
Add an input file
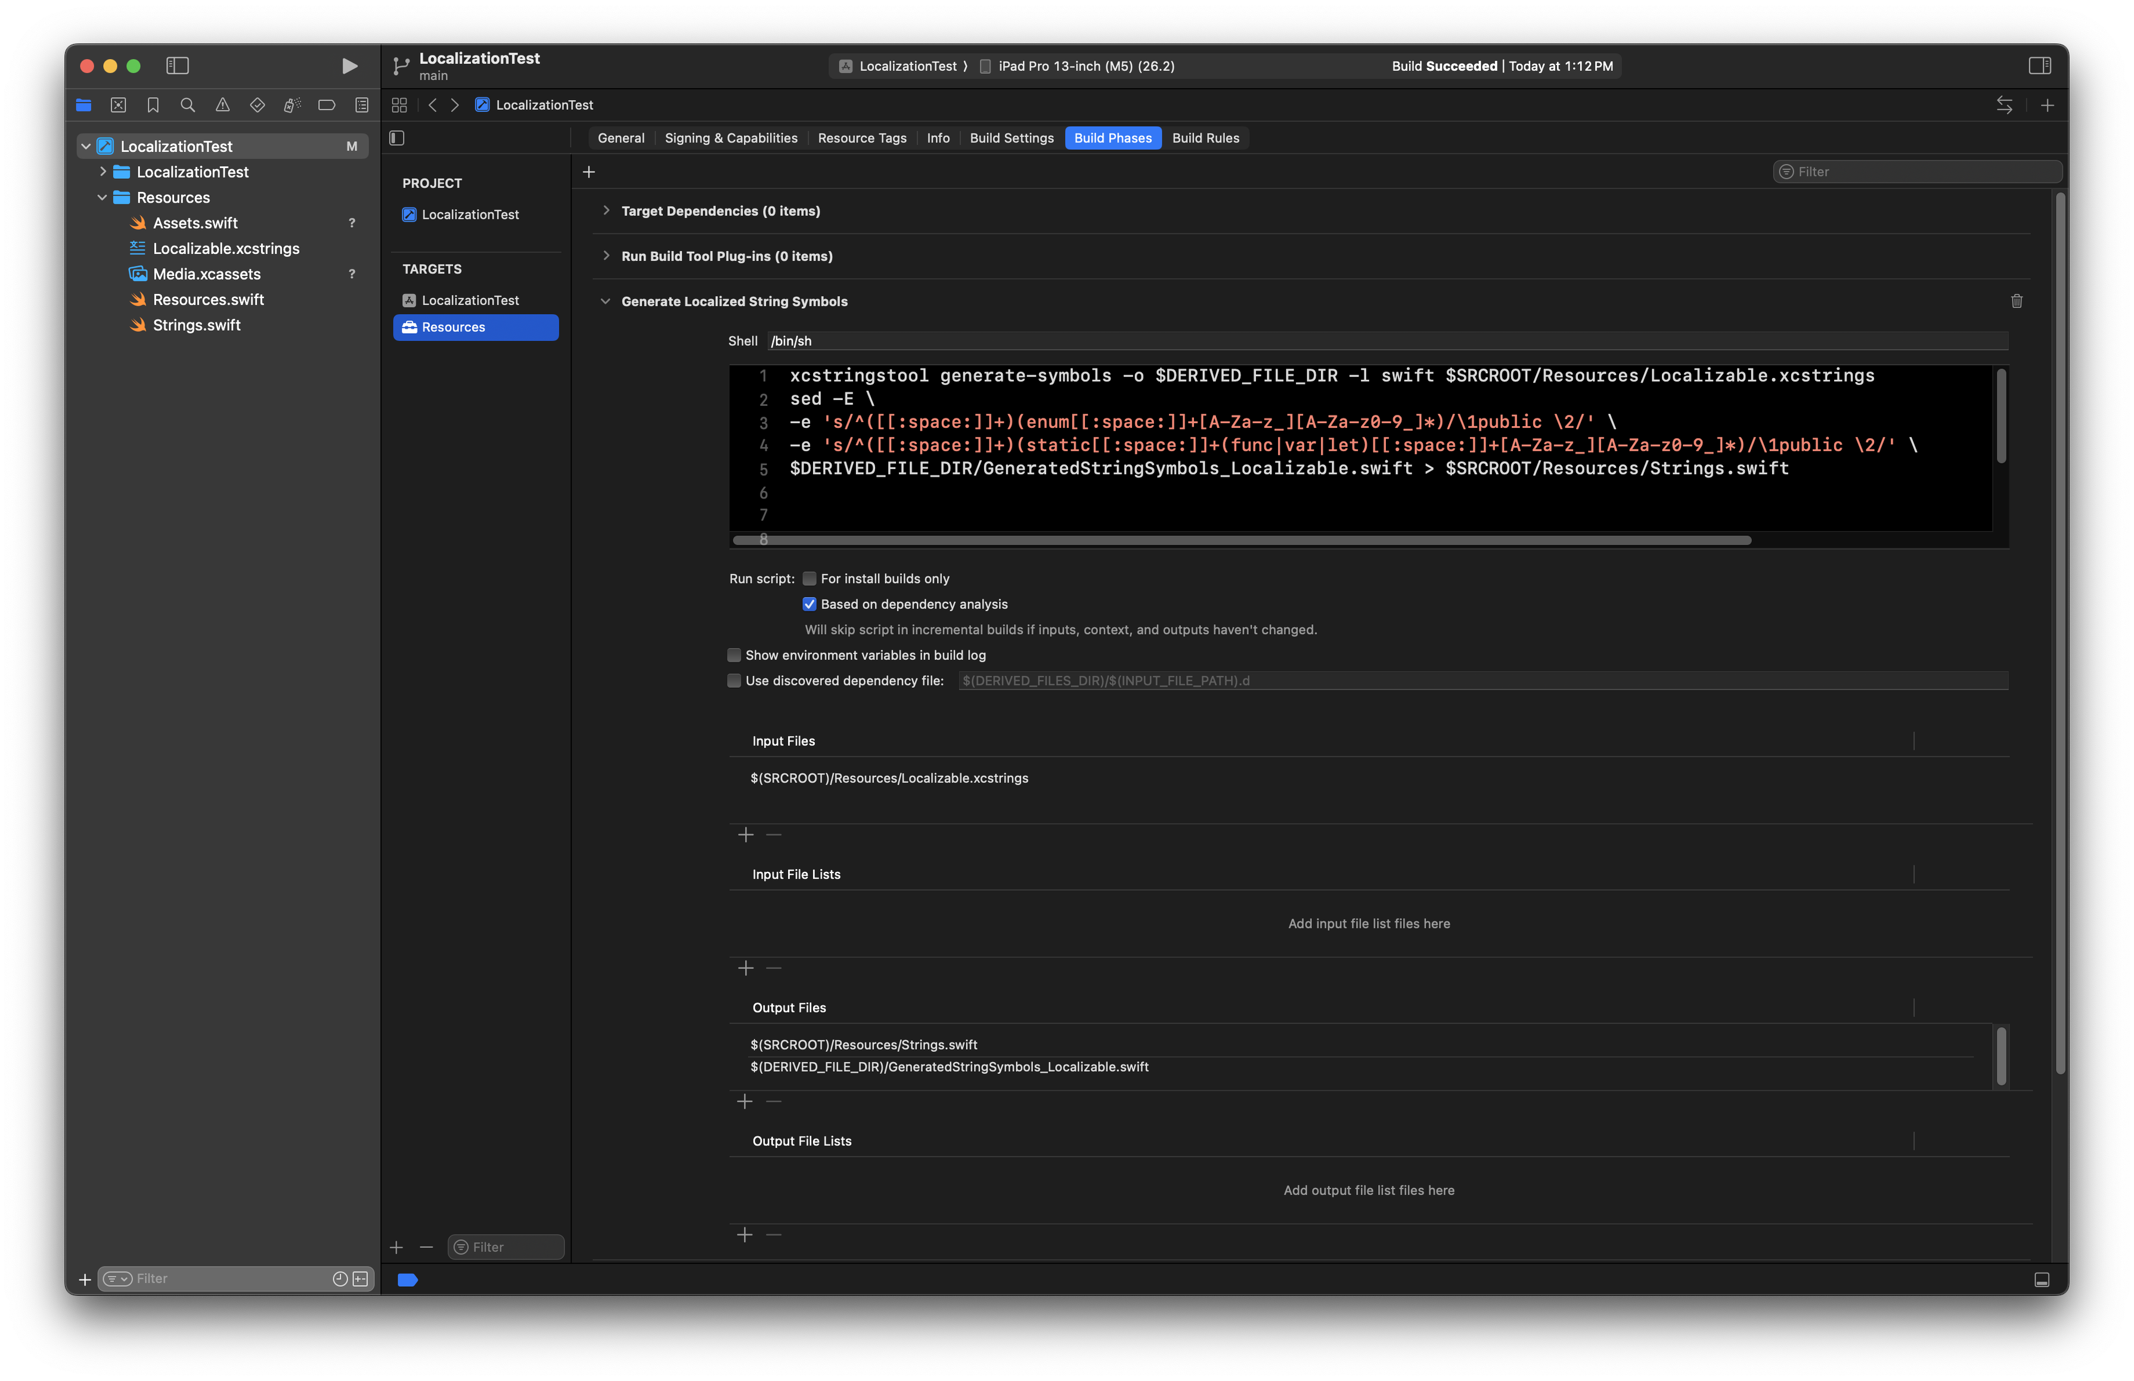(745, 835)
